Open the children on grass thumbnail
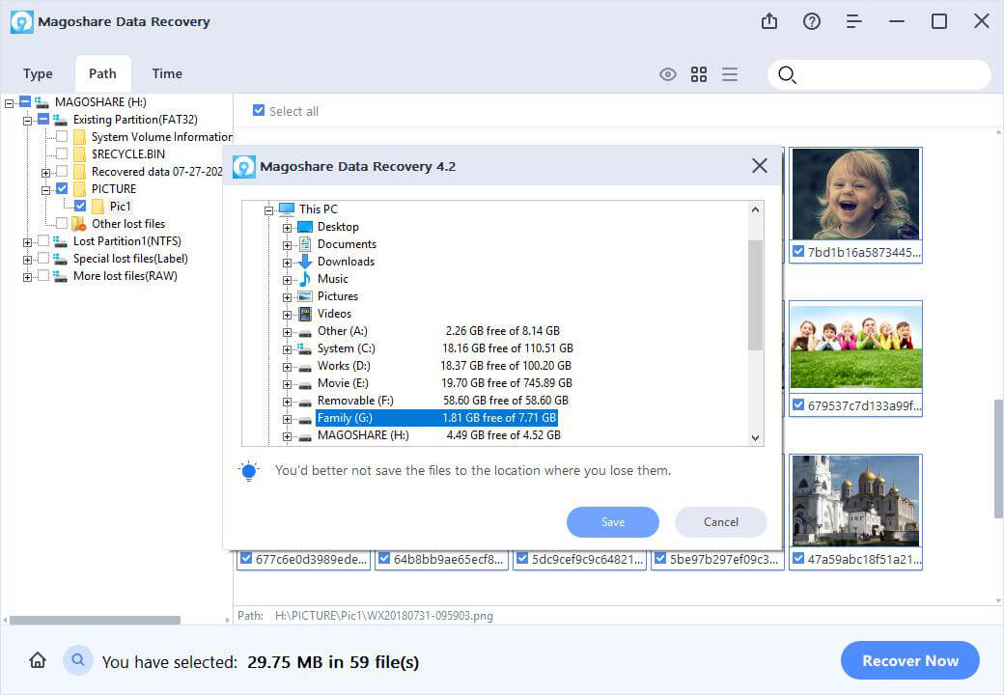This screenshot has width=1004, height=695. 855,347
